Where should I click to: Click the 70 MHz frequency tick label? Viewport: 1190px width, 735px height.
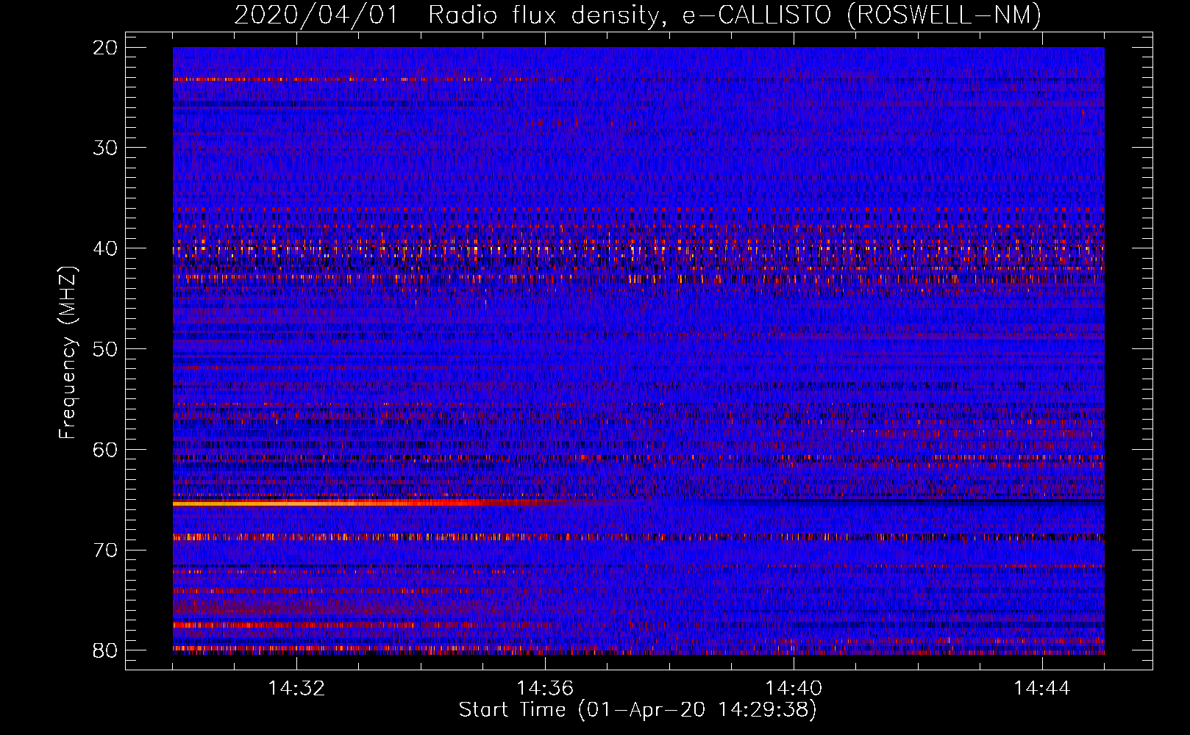click(x=106, y=550)
